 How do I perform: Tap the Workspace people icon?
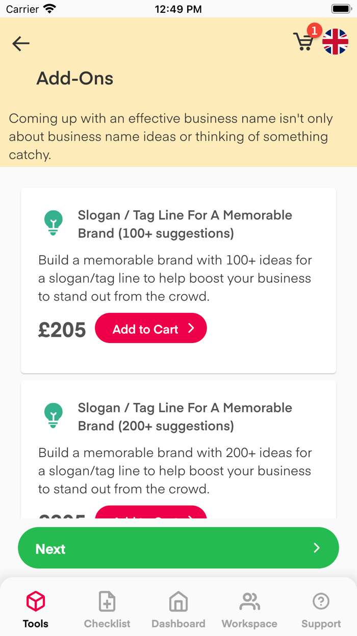[x=249, y=602]
